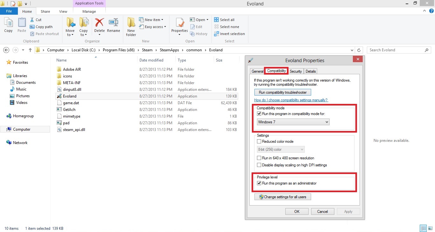This screenshot has width=435, height=232.
Task: Check Disable display scaling on high DPI
Action: (259, 165)
